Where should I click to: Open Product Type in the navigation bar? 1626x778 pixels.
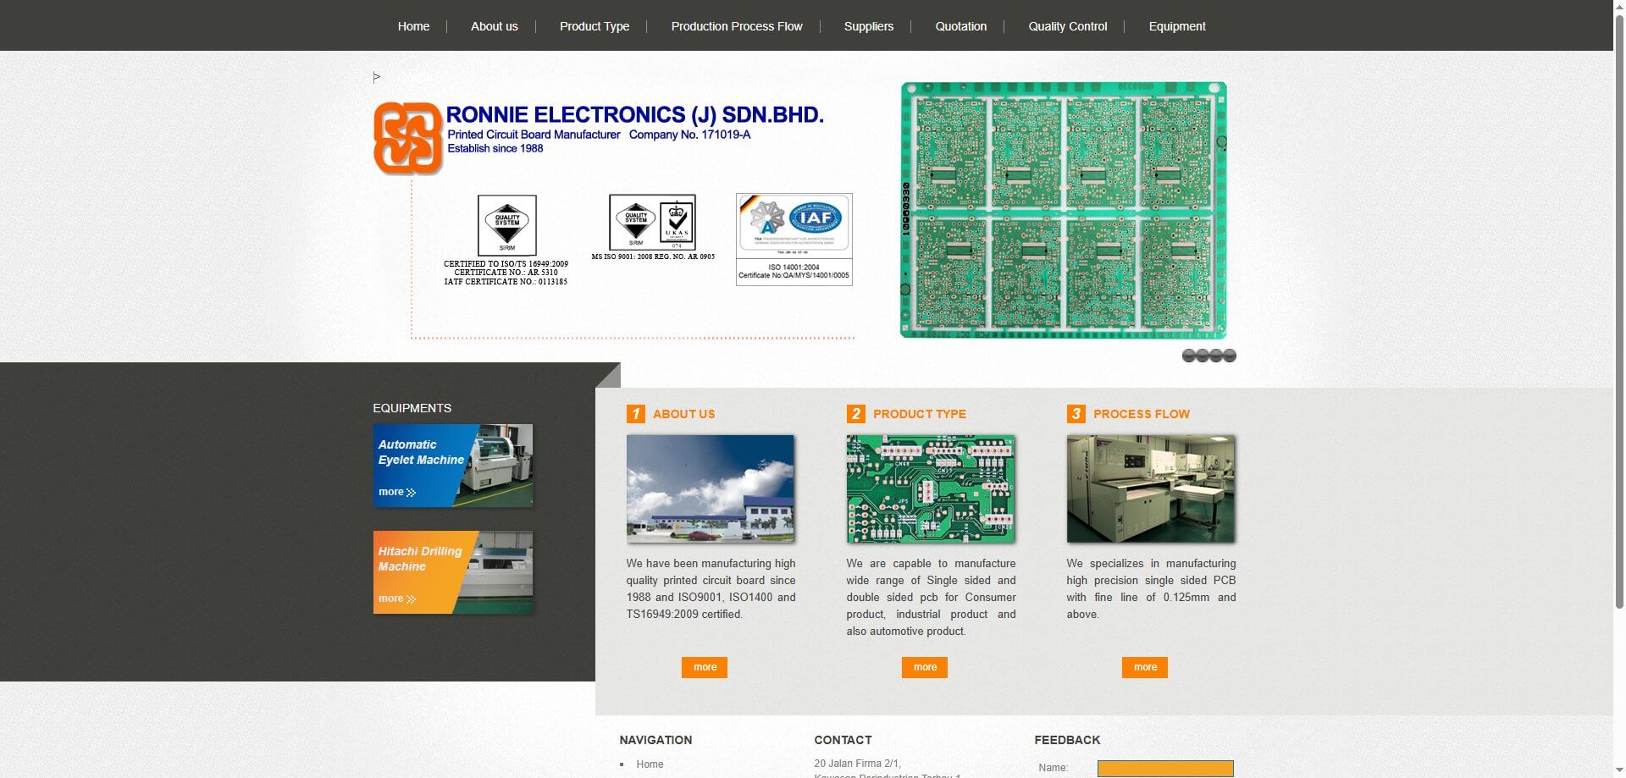coord(594,26)
